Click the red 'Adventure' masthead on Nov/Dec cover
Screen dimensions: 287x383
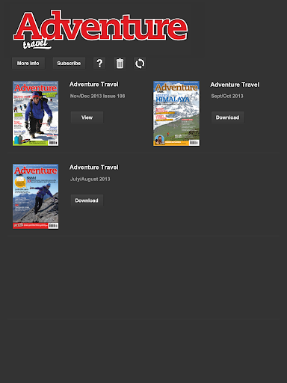point(35,88)
